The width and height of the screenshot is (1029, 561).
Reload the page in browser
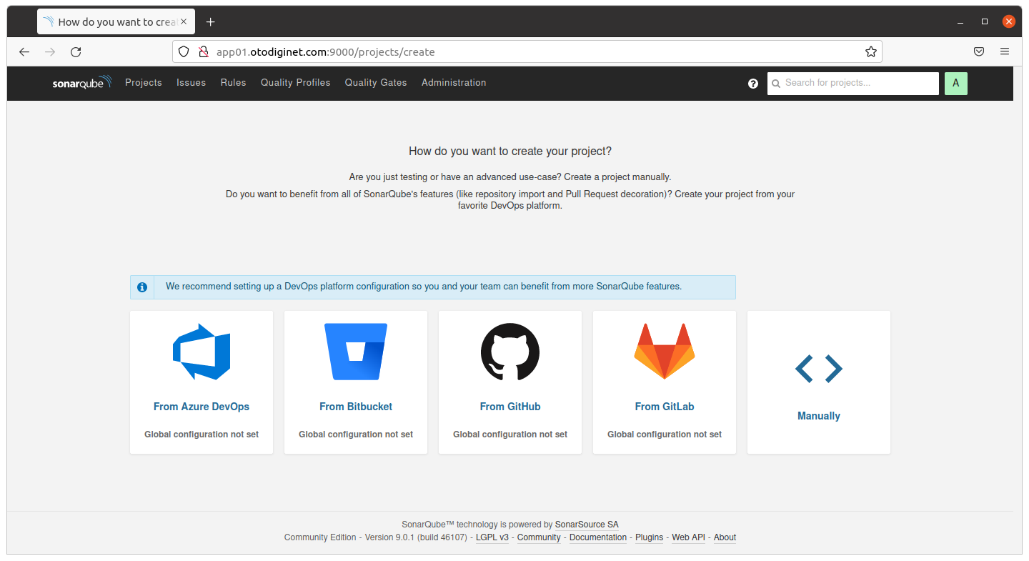tap(76, 52)
